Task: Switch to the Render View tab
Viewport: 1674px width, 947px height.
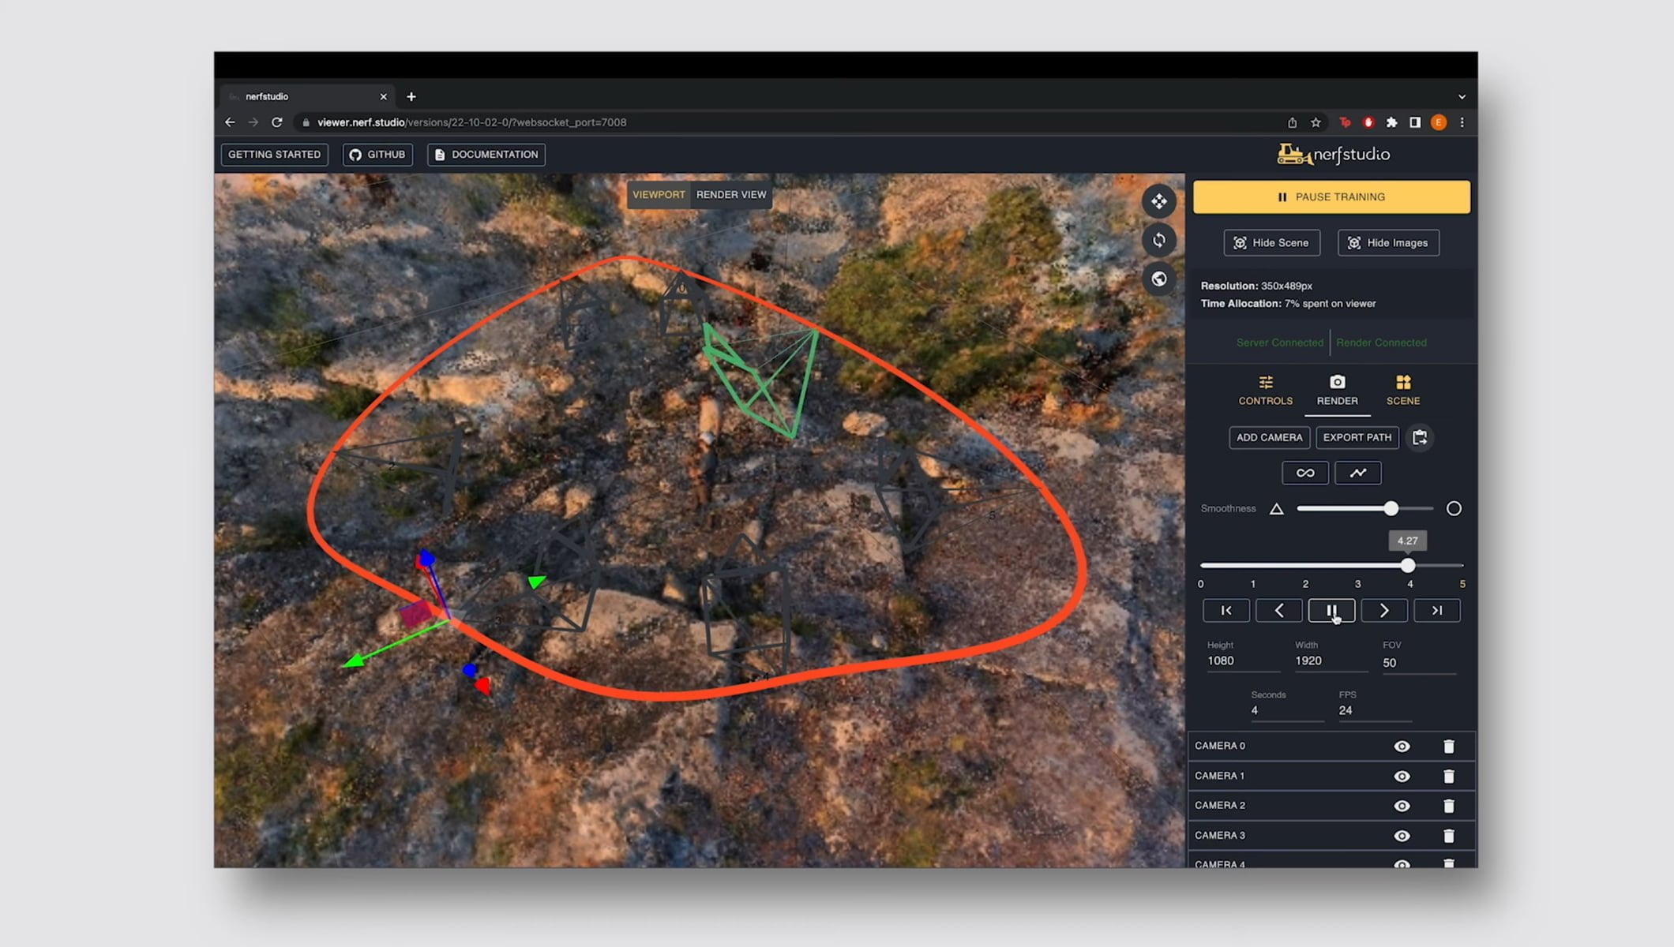Action: pos(730,195)
